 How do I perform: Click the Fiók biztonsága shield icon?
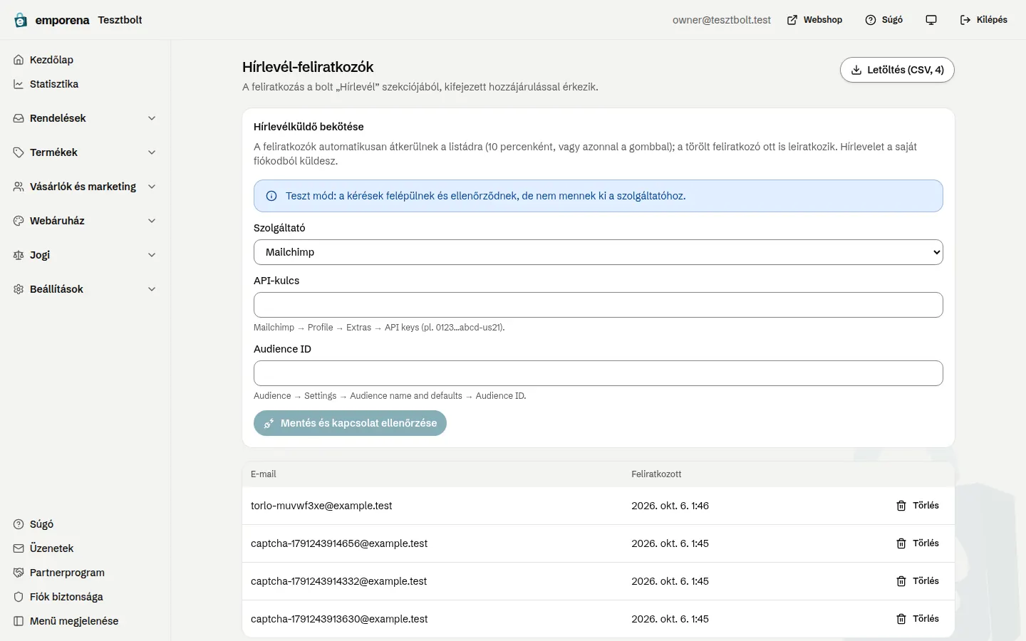19,597
